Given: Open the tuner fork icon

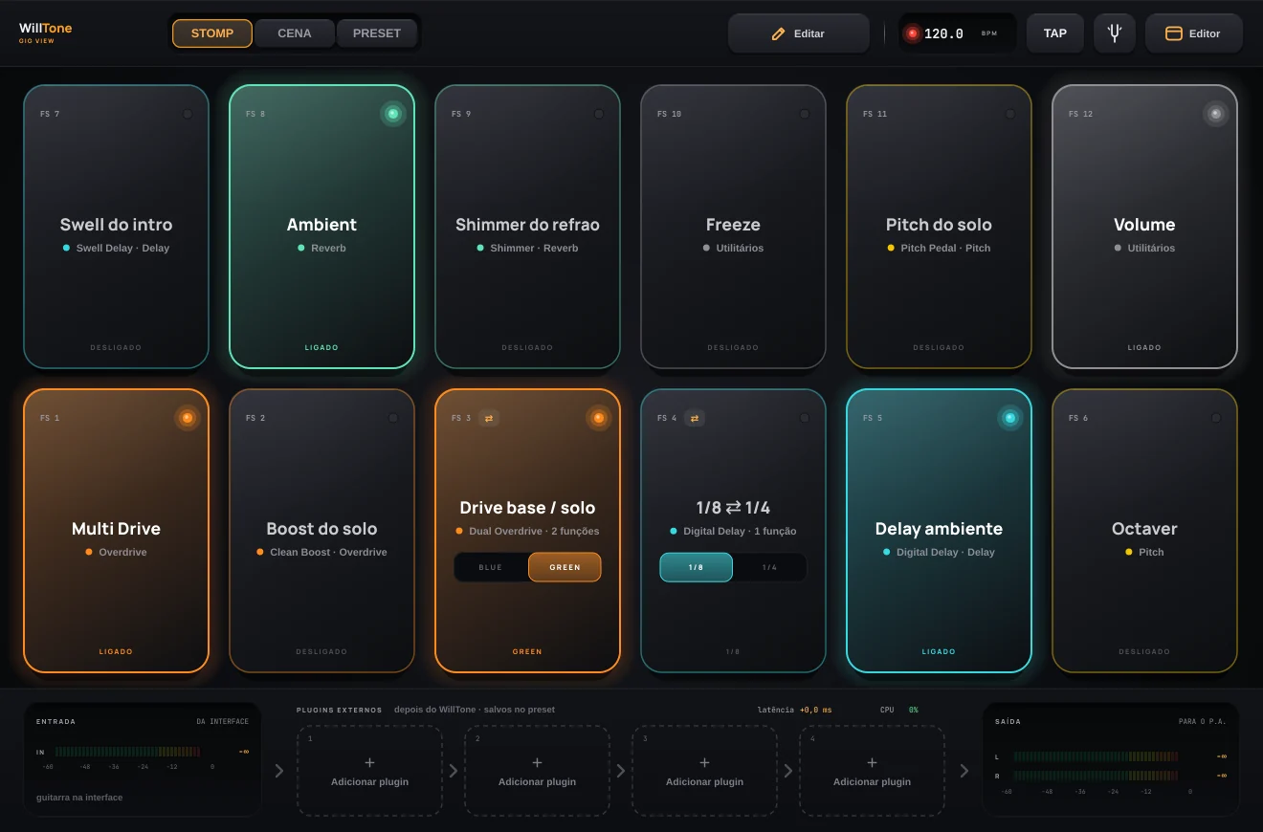Looking at the screenshot, I should (x=1114, y=33).
